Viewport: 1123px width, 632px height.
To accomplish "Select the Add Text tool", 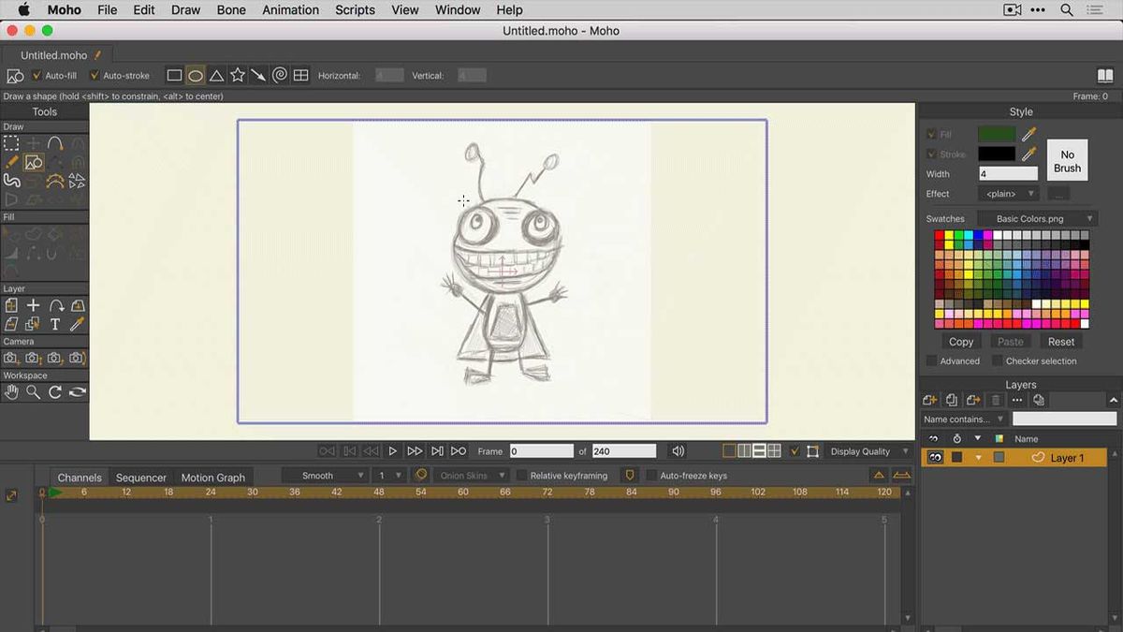I will click(54, 323).
